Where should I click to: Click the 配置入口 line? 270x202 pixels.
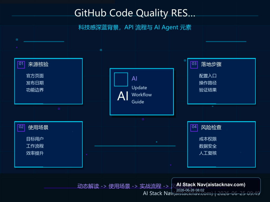tap(208, 76)
